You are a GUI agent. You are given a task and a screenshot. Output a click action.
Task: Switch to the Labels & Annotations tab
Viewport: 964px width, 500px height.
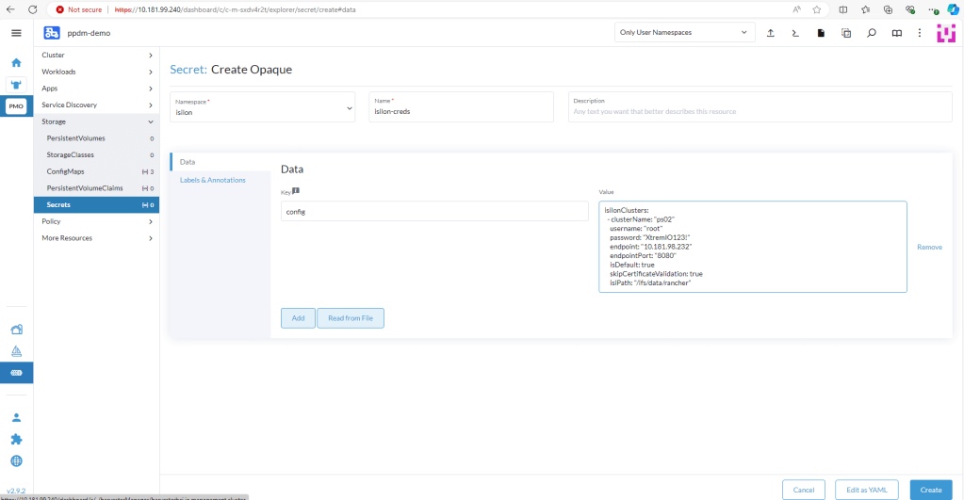[x=212, y=180]
